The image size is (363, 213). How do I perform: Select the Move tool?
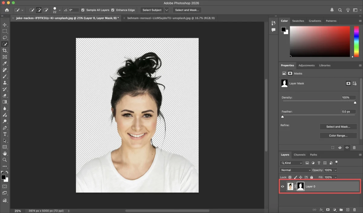pyautogui.click(x=5, y=25)
